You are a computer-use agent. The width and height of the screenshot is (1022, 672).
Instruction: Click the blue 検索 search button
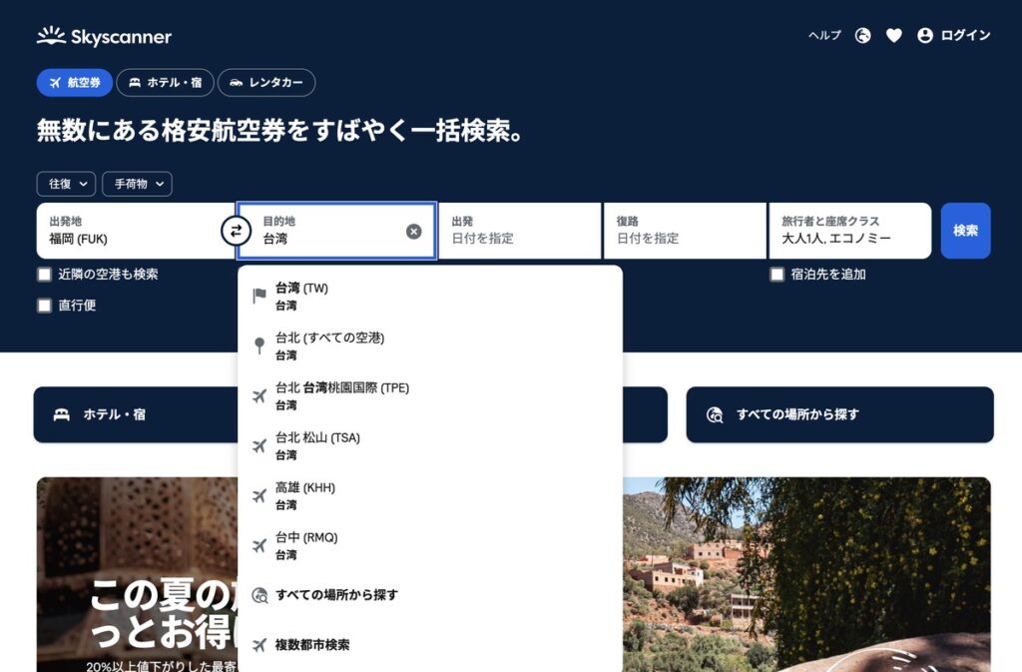pyautogui.click(x=965, y=231)
